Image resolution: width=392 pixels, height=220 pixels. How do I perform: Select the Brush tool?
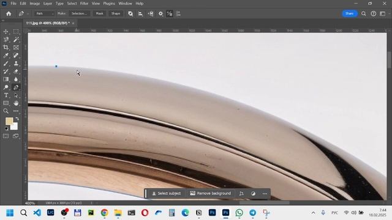[6, 64]
